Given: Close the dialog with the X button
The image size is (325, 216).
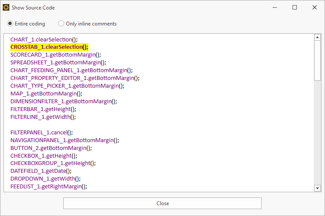Looking at the screenshot, I should [x=315, y=7].
